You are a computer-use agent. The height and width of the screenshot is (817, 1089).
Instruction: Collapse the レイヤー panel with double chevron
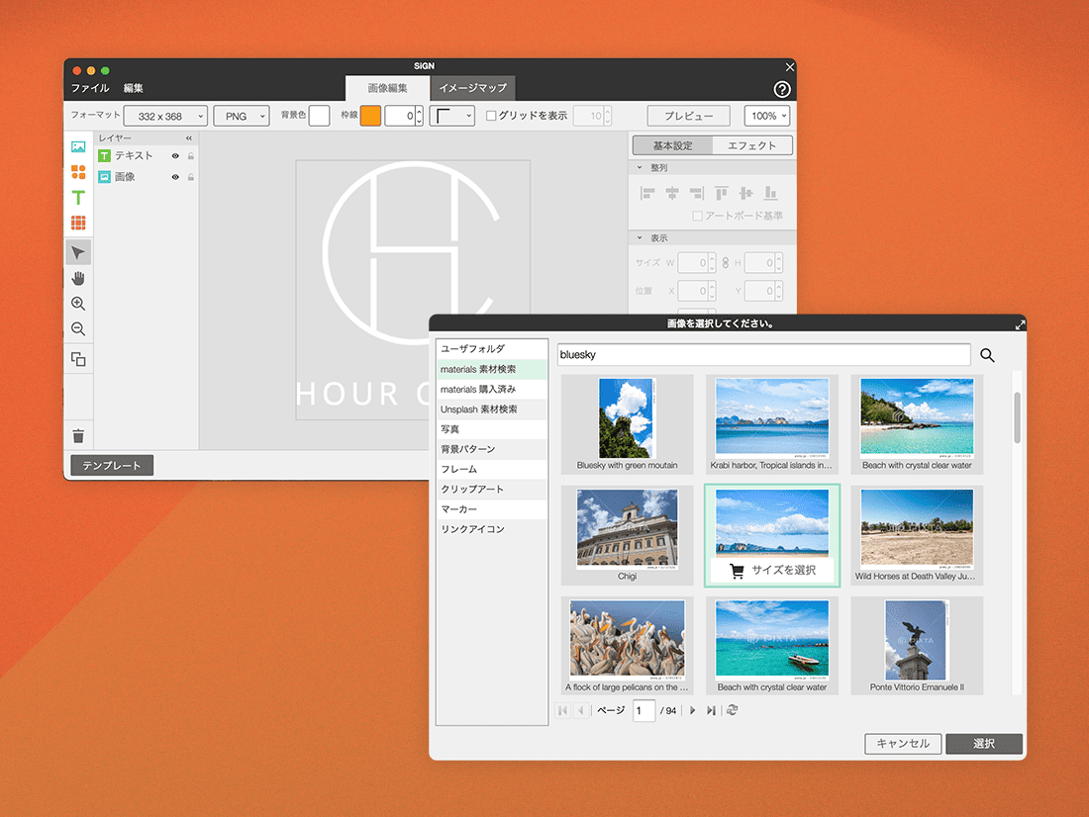pos(189,138)
